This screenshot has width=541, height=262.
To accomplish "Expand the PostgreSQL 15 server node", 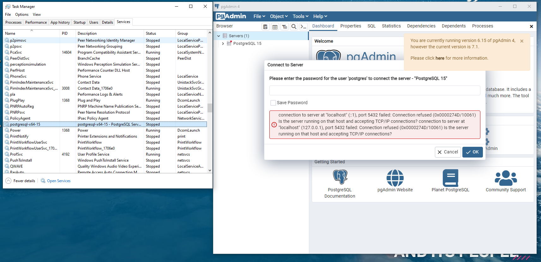I will click(223, 44).
